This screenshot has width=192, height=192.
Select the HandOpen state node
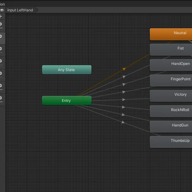pos(171,65)
